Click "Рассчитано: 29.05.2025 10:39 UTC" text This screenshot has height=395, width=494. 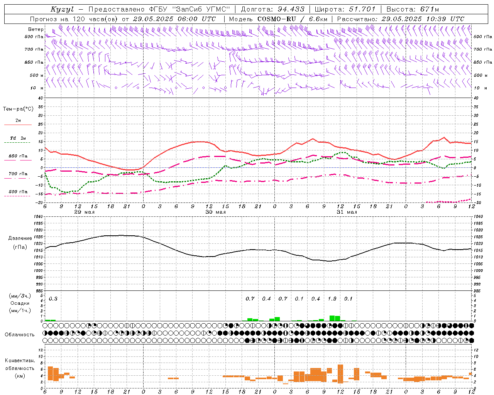point(401,19)
